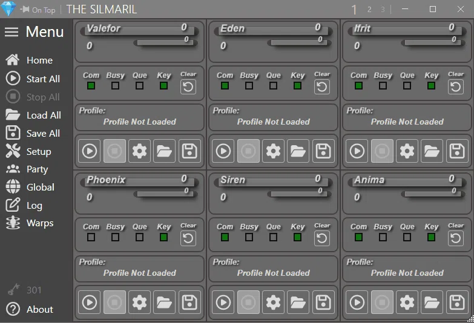Switch to page 2 in title bar

[x=369, y=9]
